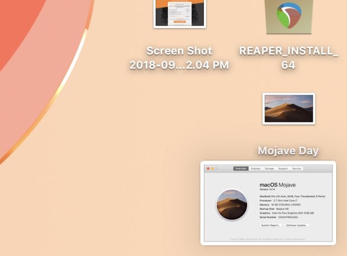Screen dimensions: 347x256
Task: Switch to the Service tab
Action: [x=297, y=168]
